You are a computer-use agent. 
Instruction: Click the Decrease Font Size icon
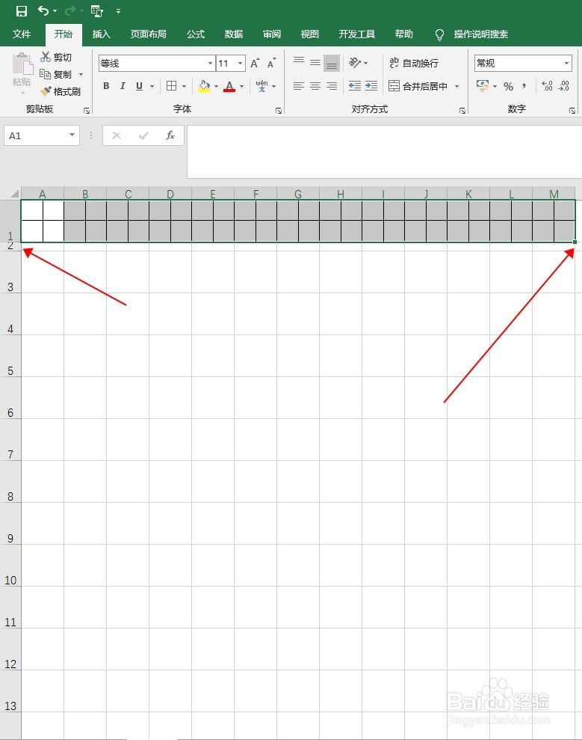[271, 64]
